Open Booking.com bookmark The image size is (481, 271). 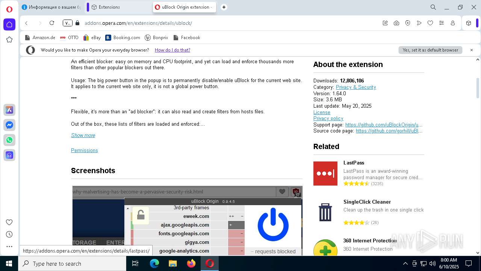123,38
